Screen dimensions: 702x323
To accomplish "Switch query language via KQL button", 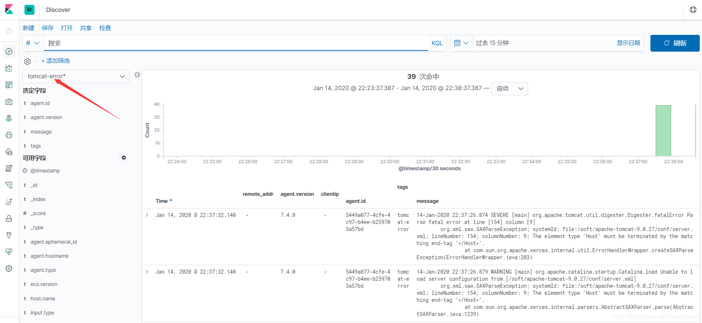I will (x=437, y=43).
